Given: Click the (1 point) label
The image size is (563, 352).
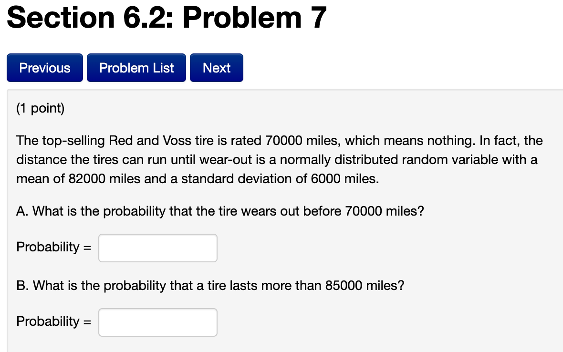Looking at the screenshot, I should click(x=40, y=108).
